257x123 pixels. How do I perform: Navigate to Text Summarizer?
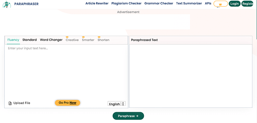(189, 3)
